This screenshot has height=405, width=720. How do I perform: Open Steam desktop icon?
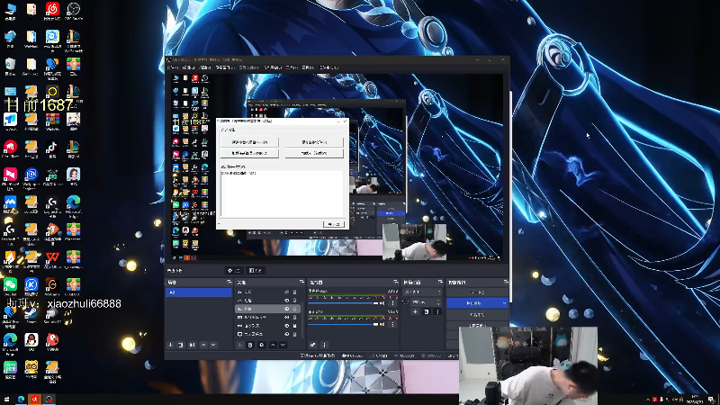(31, 314)
